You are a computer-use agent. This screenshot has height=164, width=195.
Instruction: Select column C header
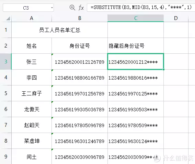tap(136, 18)
